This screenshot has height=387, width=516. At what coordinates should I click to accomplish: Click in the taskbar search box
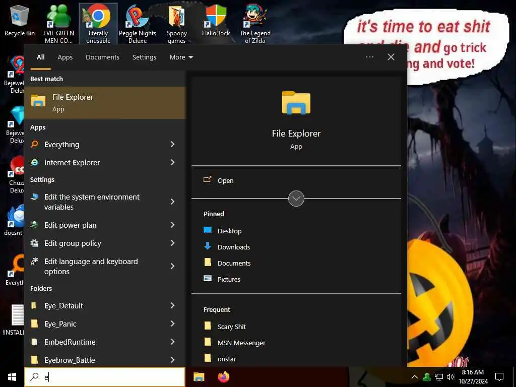point(105,377)
